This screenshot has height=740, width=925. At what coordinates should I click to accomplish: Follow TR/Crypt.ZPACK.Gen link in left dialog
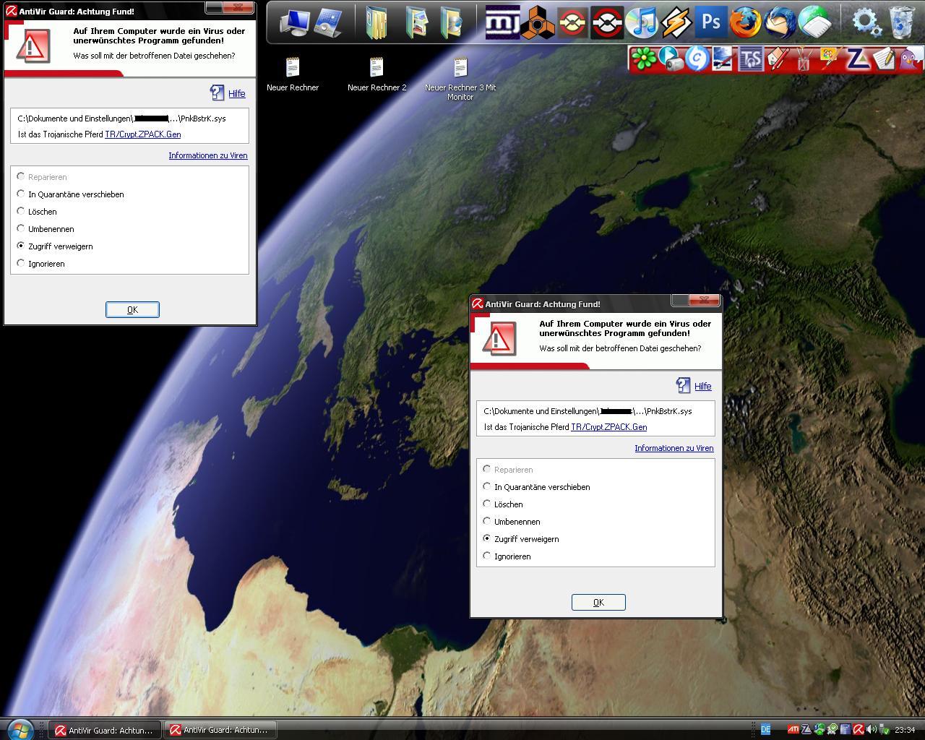point(143,134)
